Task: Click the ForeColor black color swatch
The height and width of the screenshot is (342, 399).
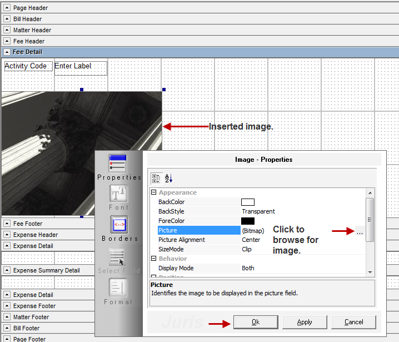Action: click(247, 221)
